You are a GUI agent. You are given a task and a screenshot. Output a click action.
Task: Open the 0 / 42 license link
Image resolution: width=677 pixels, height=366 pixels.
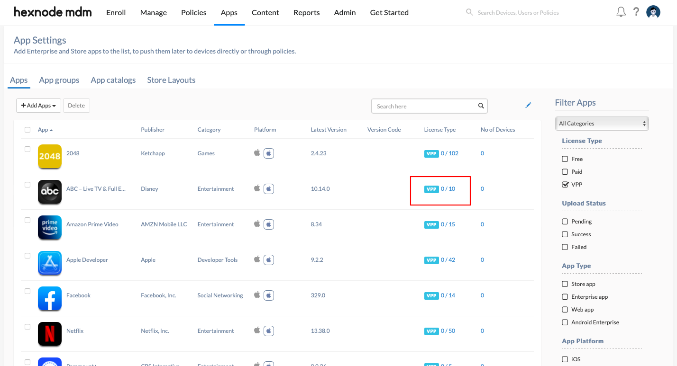[448, 260]
